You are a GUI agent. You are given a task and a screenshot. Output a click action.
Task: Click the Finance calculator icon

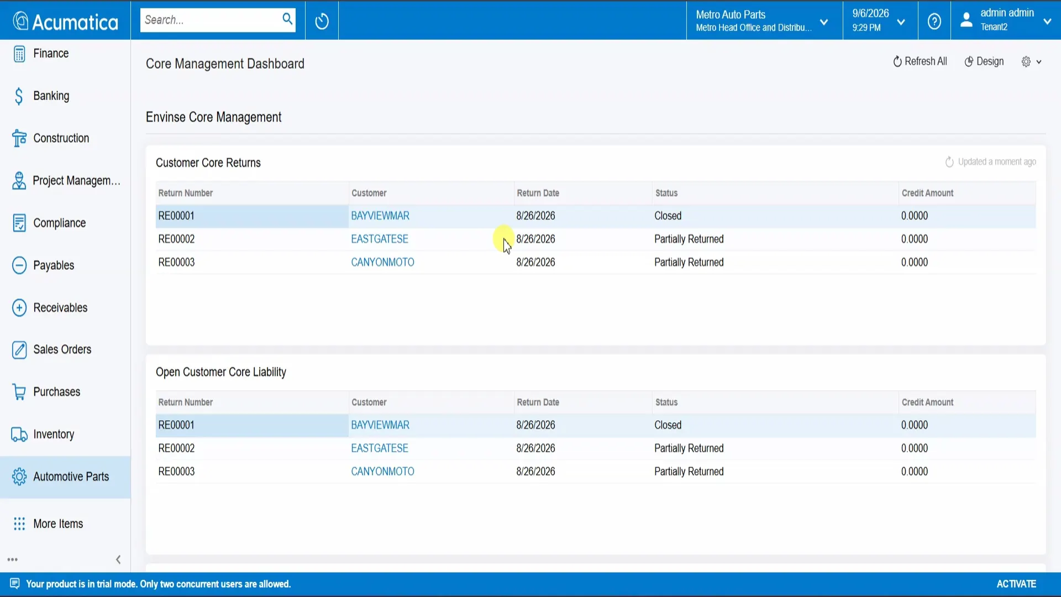tap(19, 54)
